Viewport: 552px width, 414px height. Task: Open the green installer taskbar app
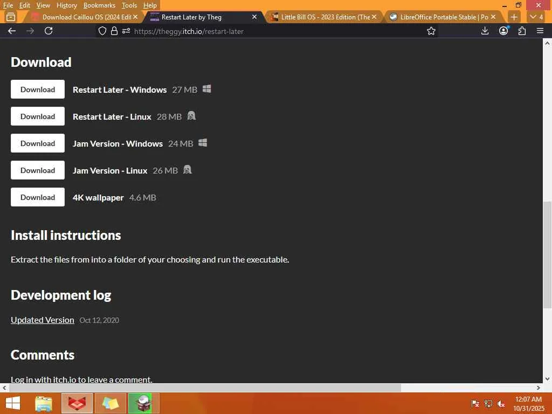(x=143, y=403)
